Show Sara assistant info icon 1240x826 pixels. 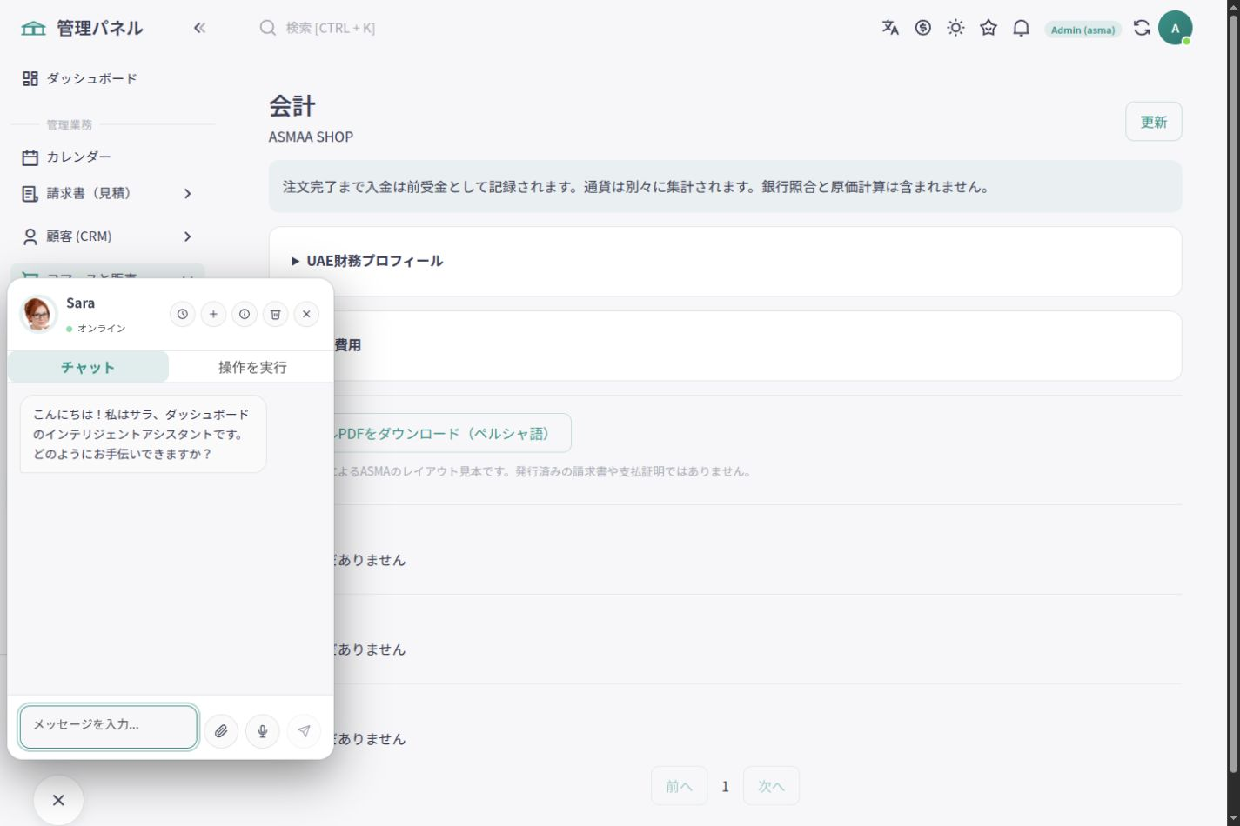[x=245, y=314]
